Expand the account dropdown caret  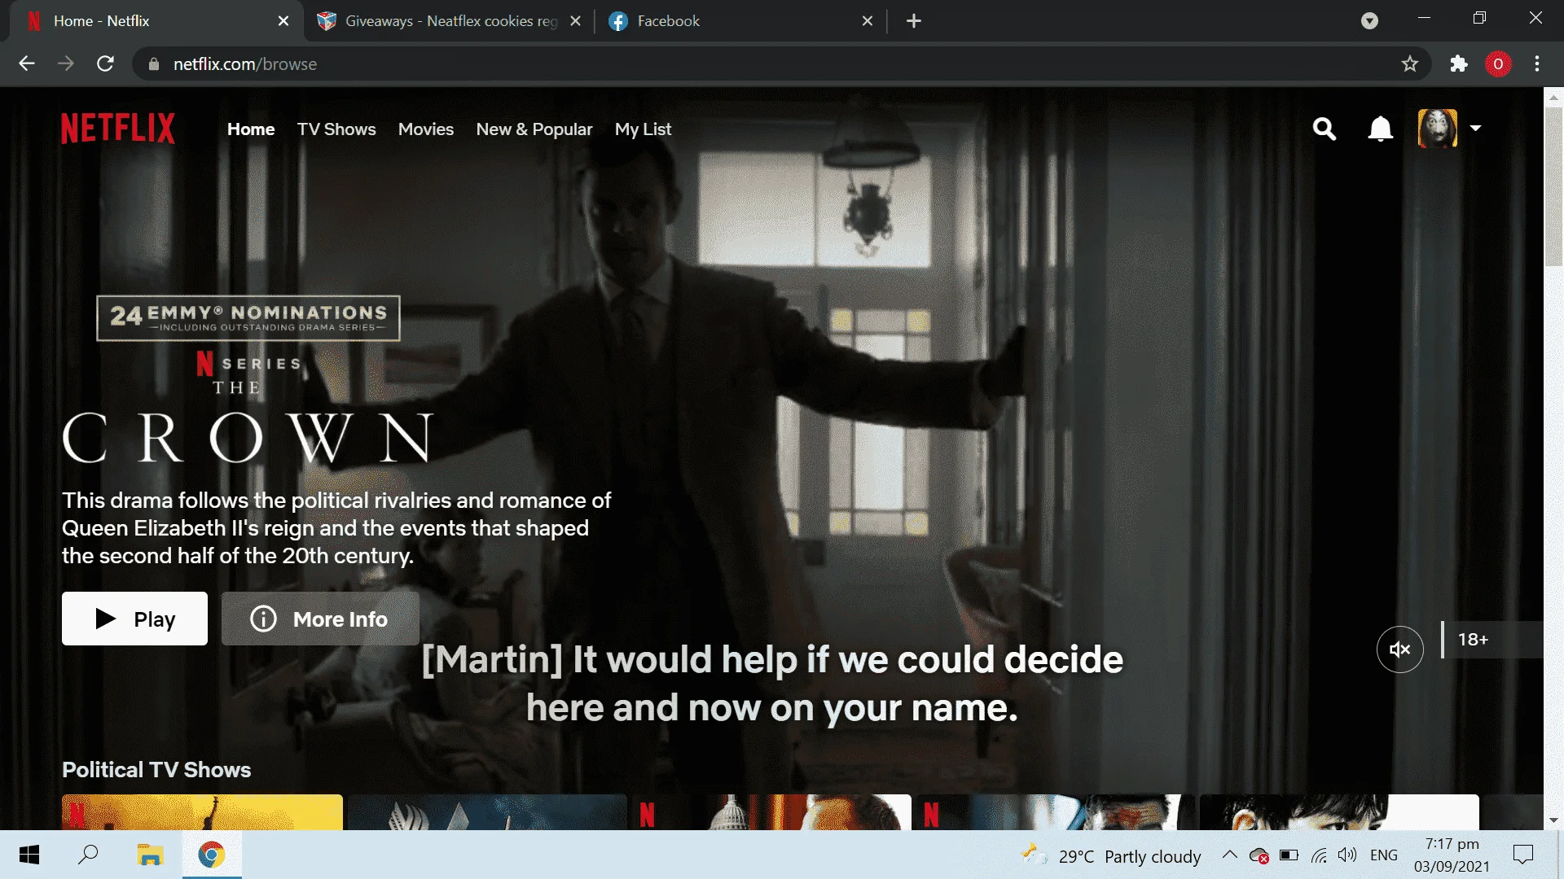coord(1475,129)
